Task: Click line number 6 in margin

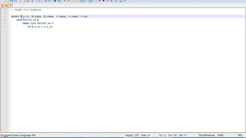Action: tap(5, 27)
